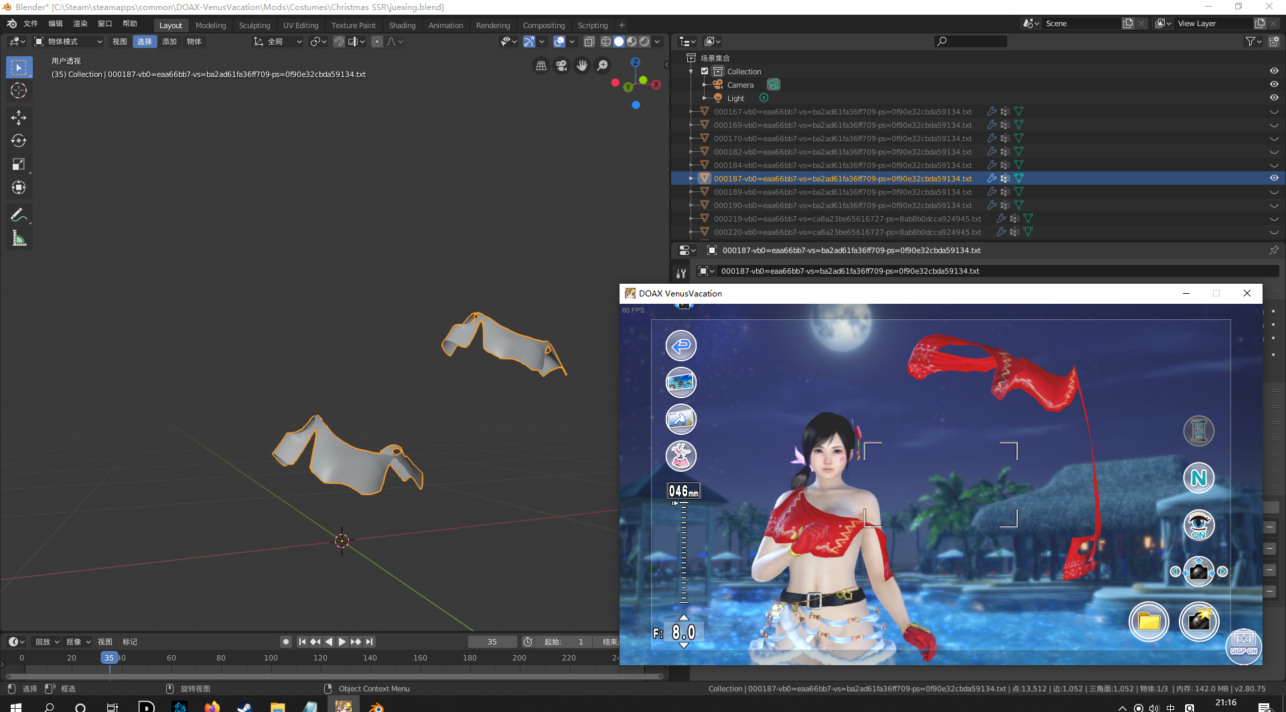The height and width of the screenshot is (712, 1286).
Task: Click the Scene name field
Action: pyautogui.click(x=1081, y=23)
